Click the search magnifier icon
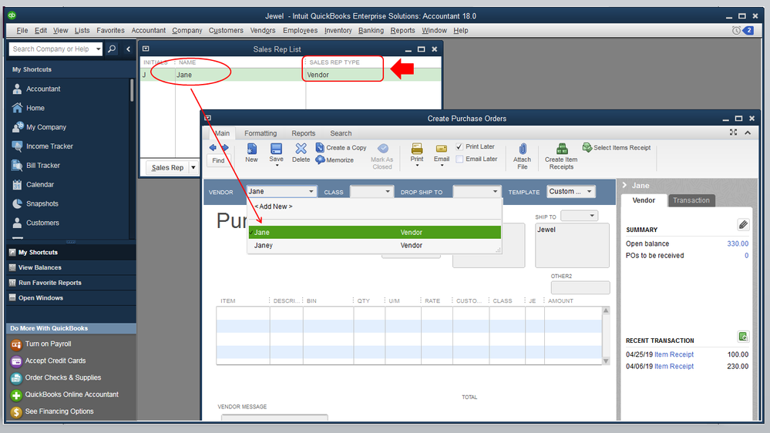770x433 pixels. [x=112, y=49]
